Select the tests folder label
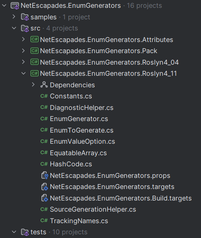 (38, 232)
